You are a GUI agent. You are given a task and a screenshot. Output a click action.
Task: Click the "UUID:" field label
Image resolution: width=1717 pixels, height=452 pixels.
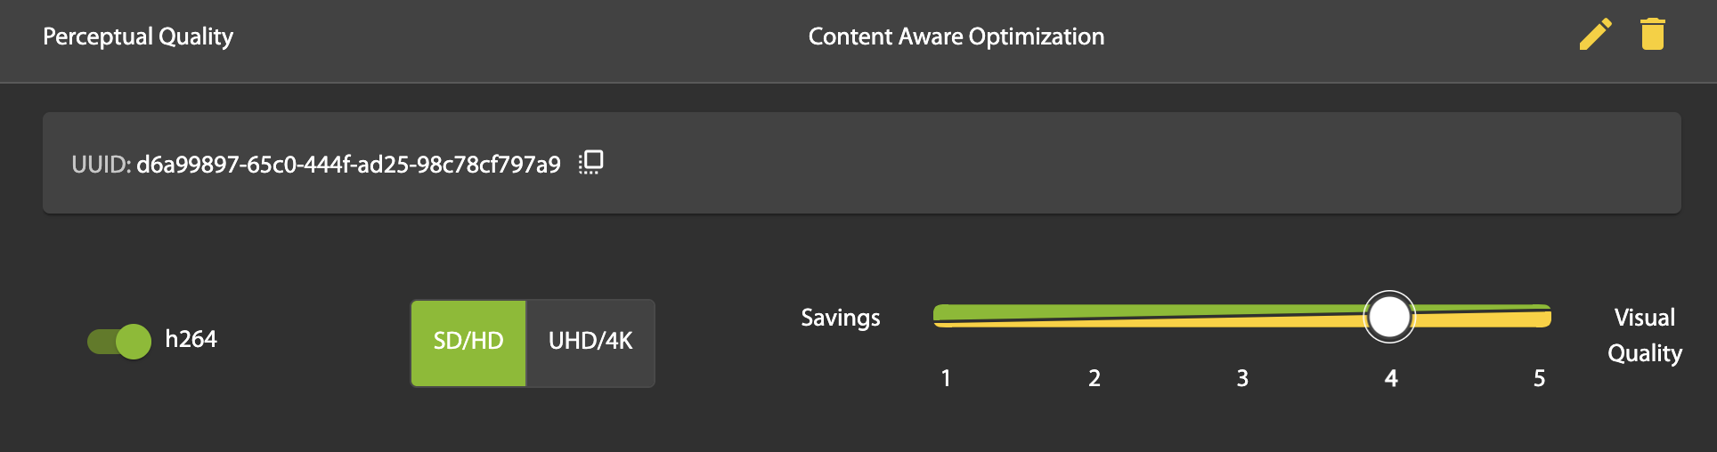pyautogui.click(x=101, y=165)
